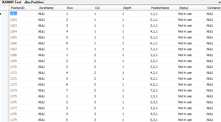The image size is (221, 122).
Task: Click Status cell of row 1261
Action: click(191, 14)
